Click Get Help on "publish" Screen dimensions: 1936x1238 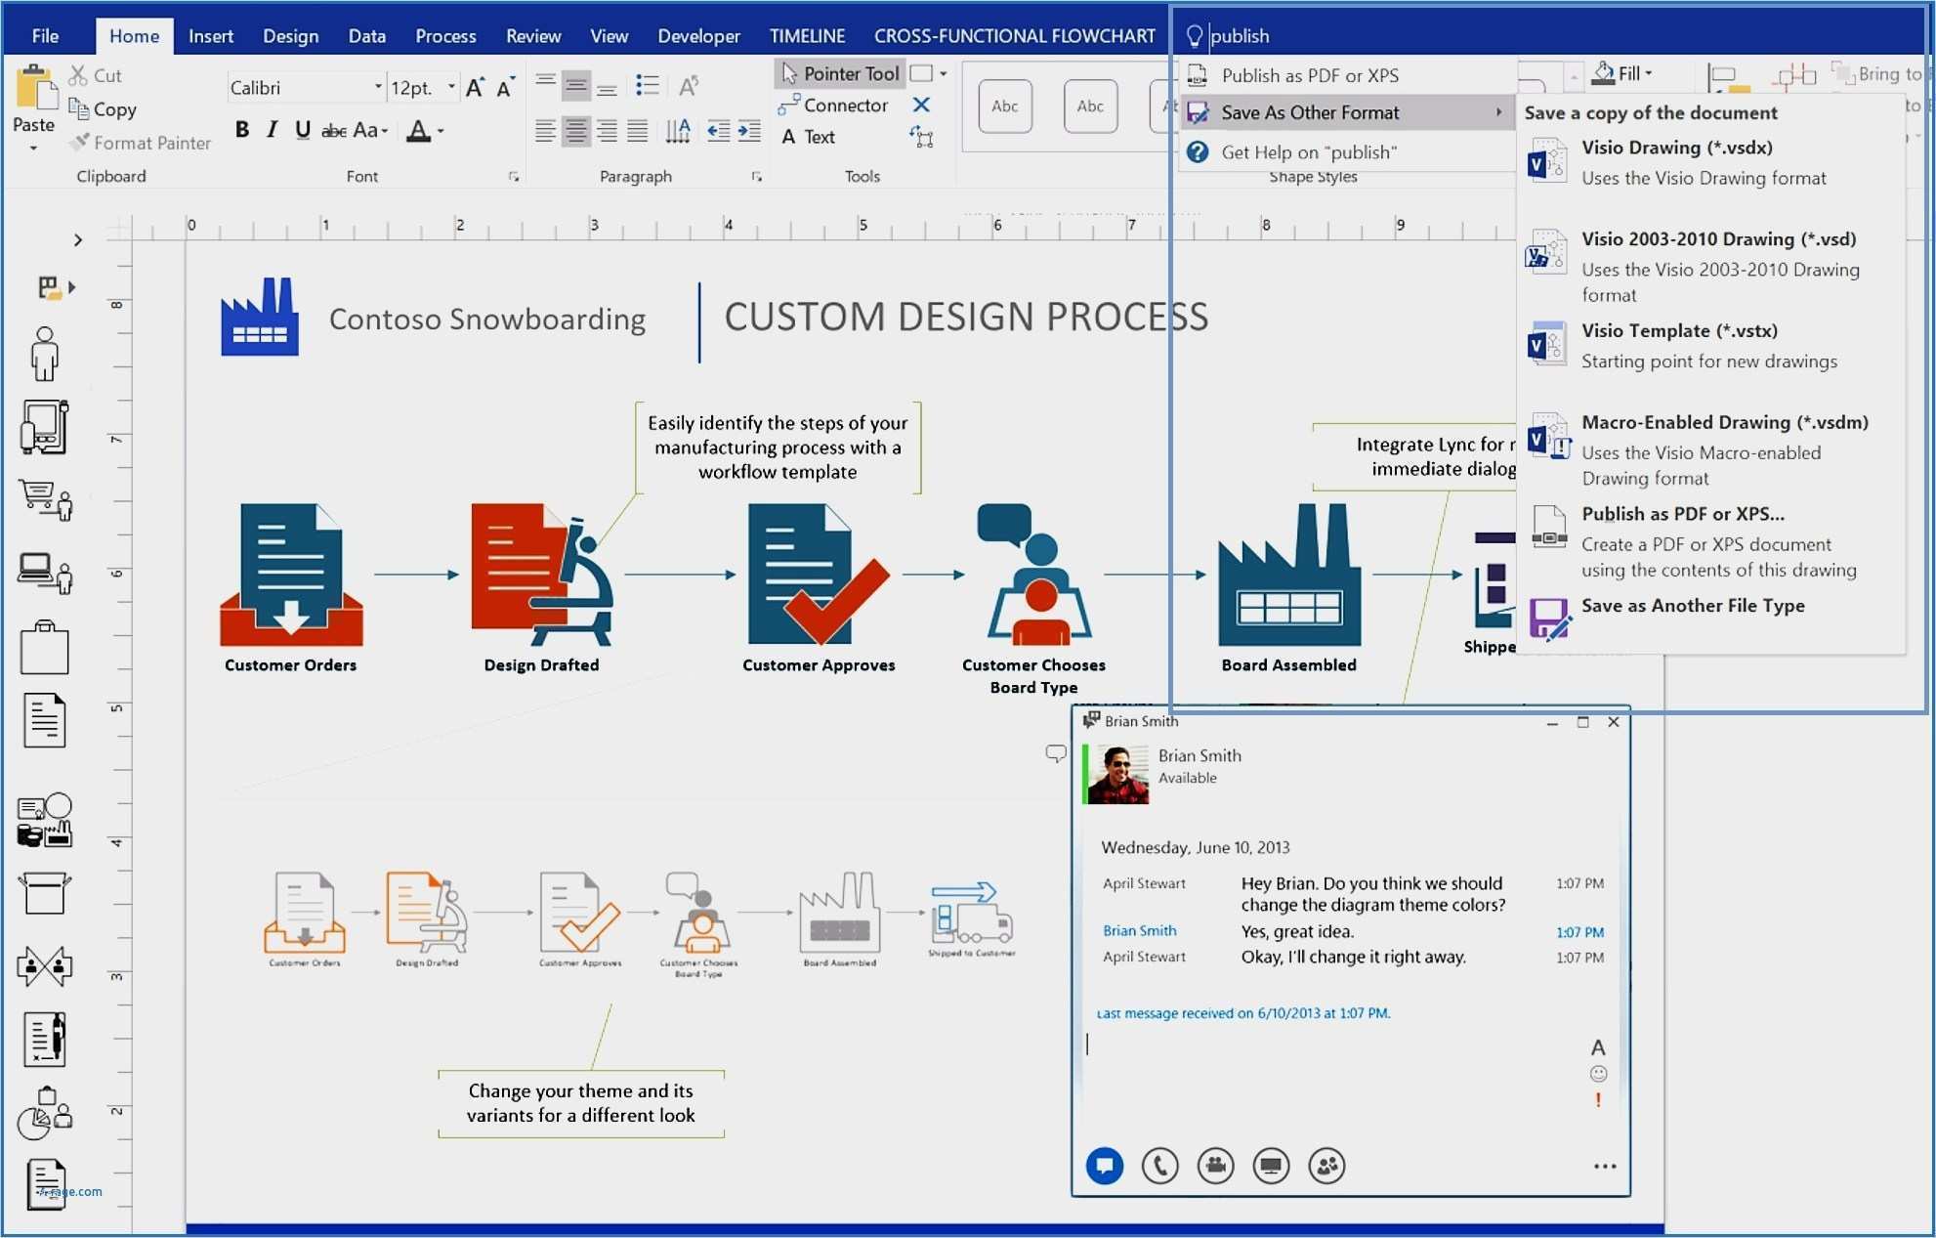click(1308, 152)
